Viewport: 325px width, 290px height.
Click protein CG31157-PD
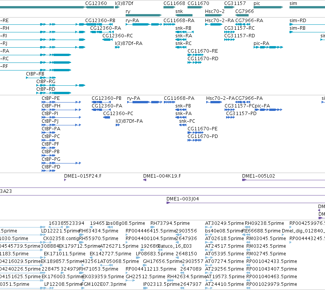[x=241, y=113]
